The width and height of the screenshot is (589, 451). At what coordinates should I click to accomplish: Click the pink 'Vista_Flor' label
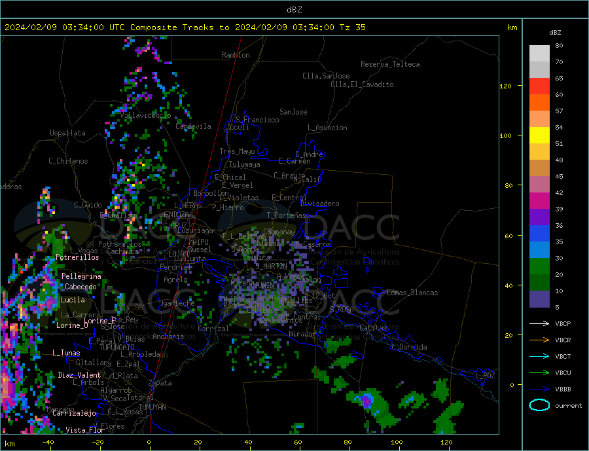[85, 429]
